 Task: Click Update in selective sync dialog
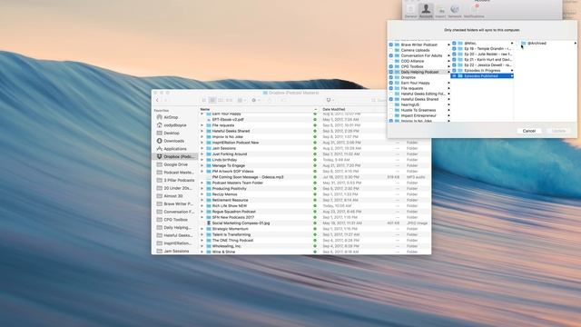(558, 131)
